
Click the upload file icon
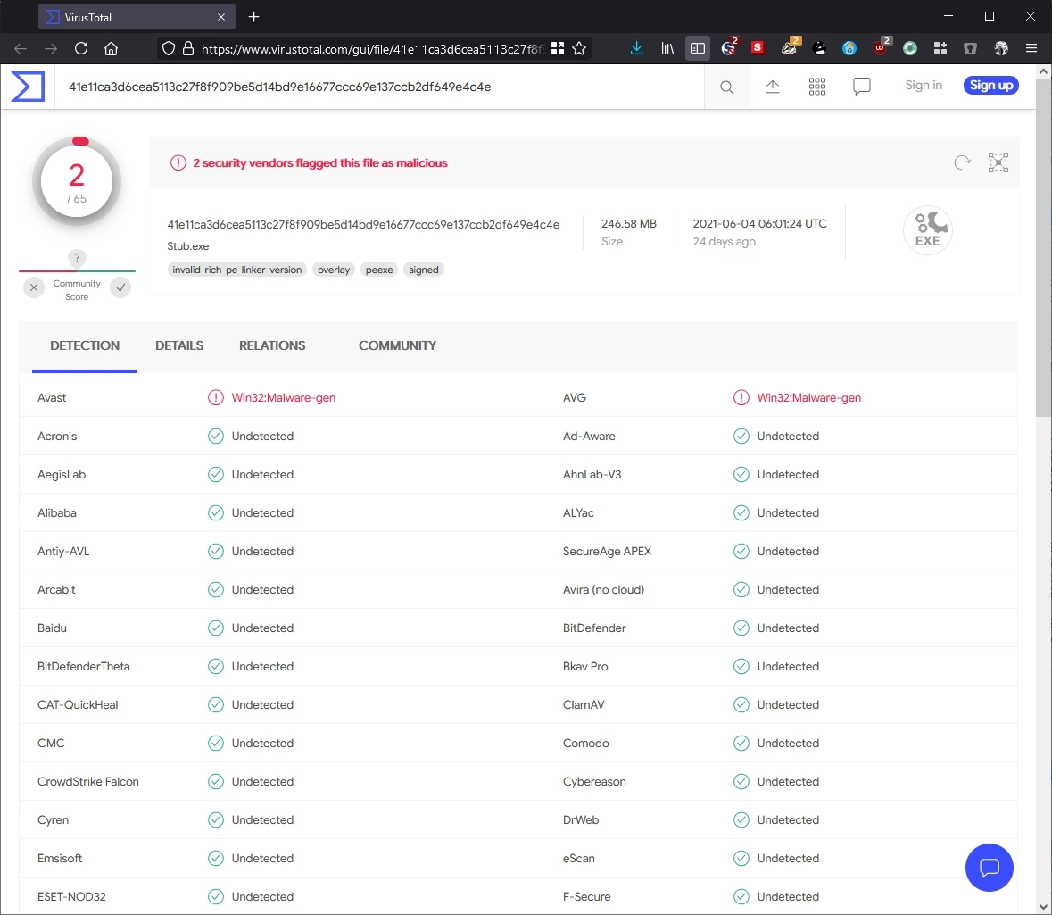pos(772,87)
